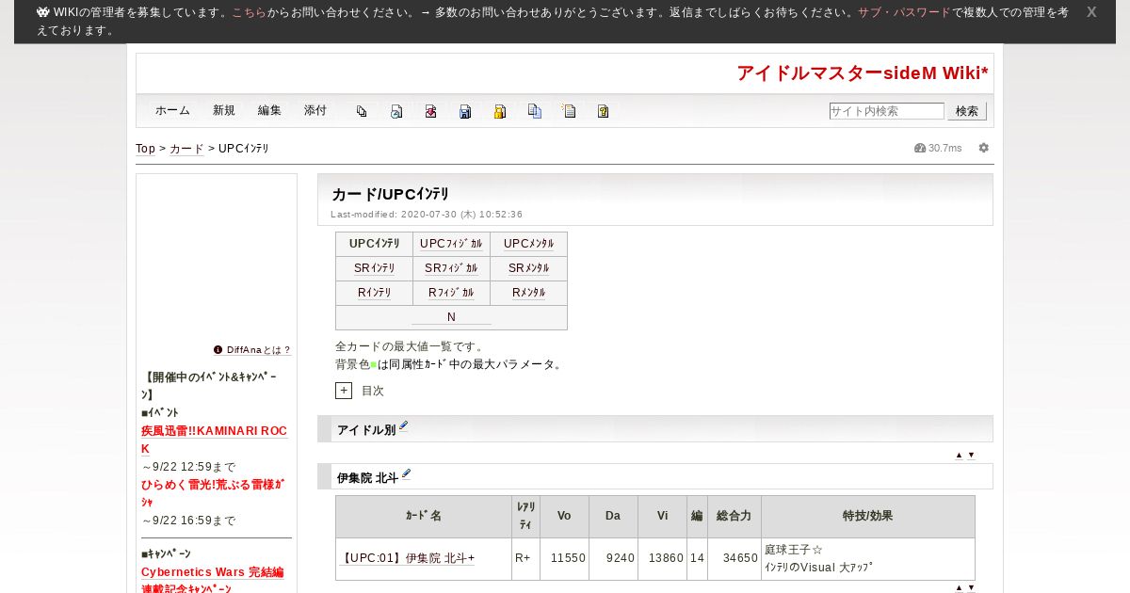Click up arrow below the card table
Screen dimensions: 1130x593
click(959, 587)
